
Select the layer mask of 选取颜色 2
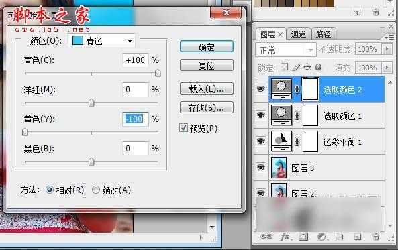[x=310, y=89]
